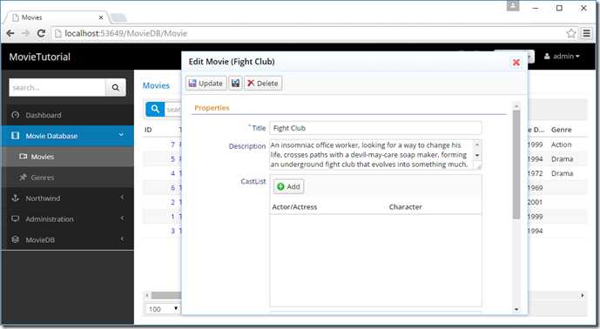The width and height of the screenshot is (600, 329).
Task: Open movie with ID 3
Action: pos(172,231)
